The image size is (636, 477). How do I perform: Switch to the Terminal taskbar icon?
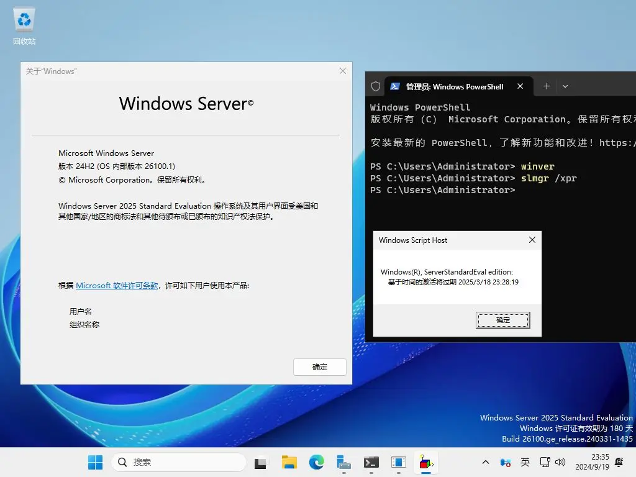tap(371, 462)
